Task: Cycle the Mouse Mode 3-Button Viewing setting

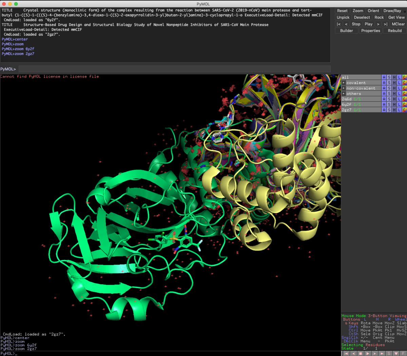Action: point(374,316)
